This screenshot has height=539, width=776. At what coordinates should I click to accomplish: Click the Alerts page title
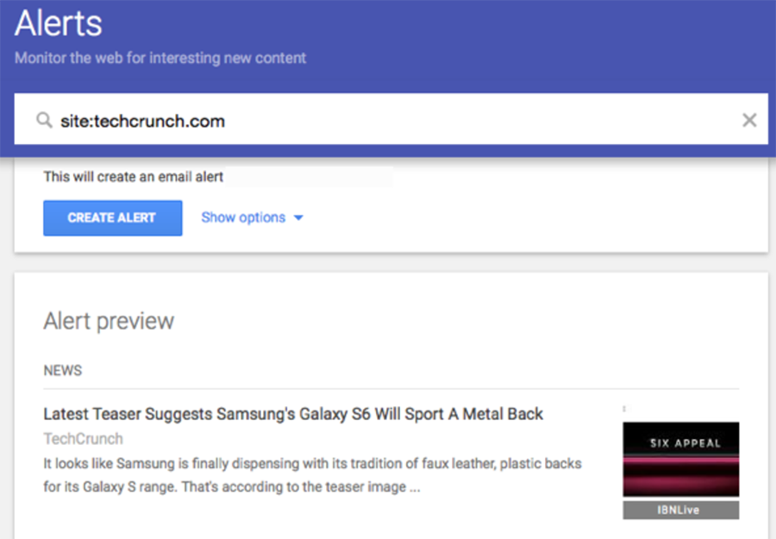pyautogui.click(x=59, y=23)
